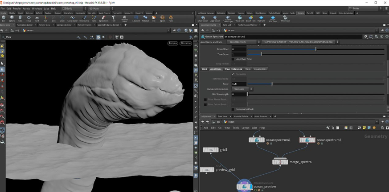Open the Persp viewport camera dropdown
The width and height of the screenshot is (389, 192).
point(172,43)
